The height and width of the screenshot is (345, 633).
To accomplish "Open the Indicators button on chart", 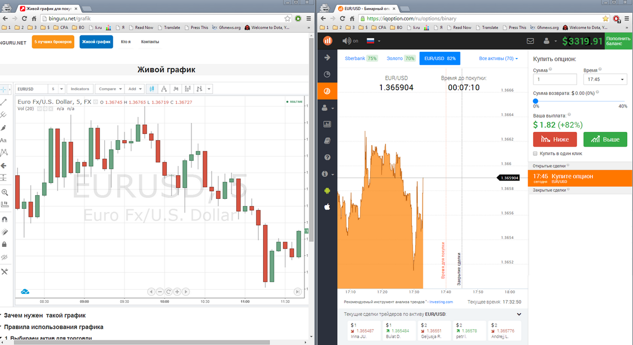I will click(x=80, y=89).
